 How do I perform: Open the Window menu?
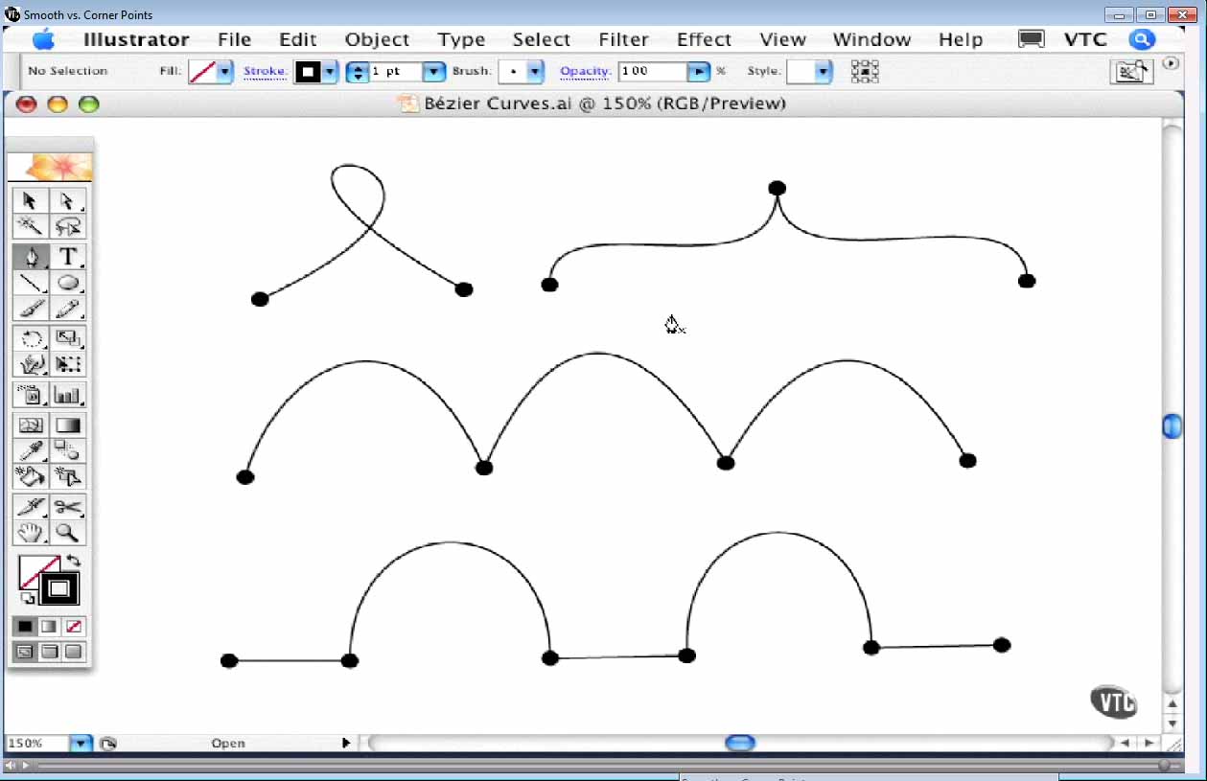[x=871, y=39]
